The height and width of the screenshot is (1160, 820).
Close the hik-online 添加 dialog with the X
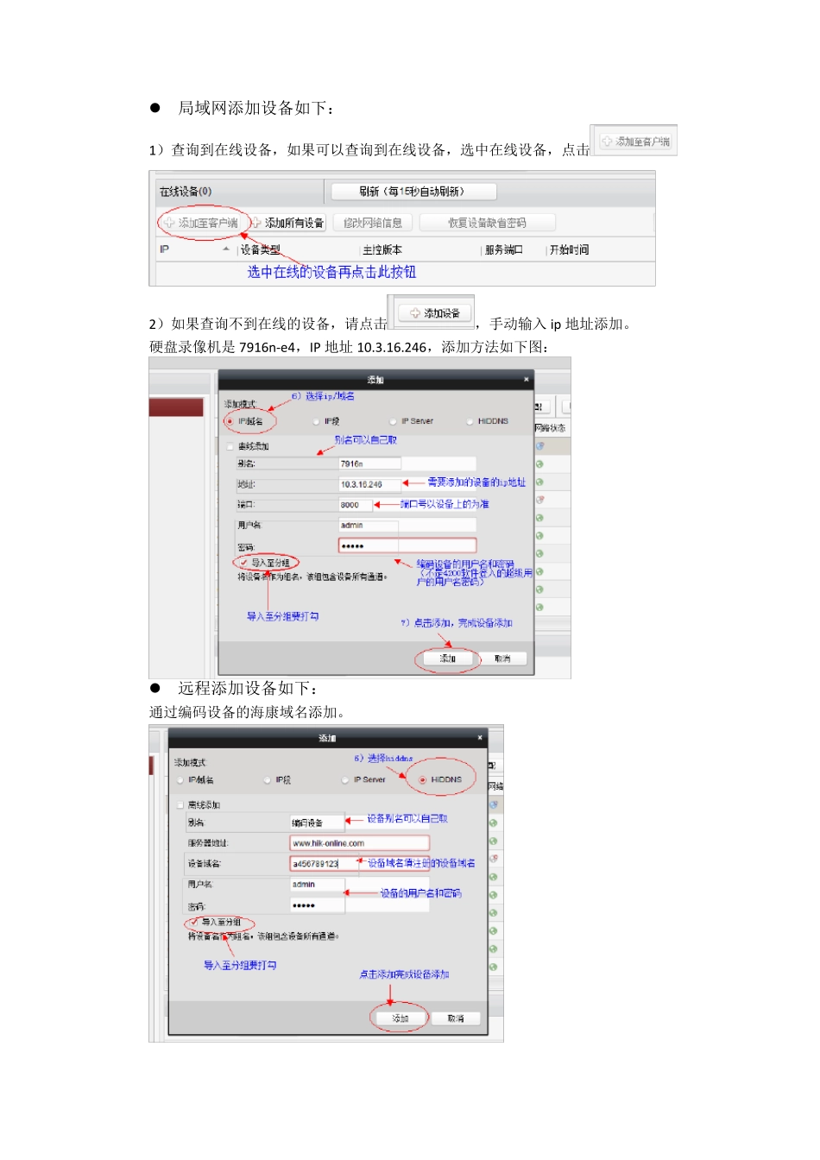[480, 738]
